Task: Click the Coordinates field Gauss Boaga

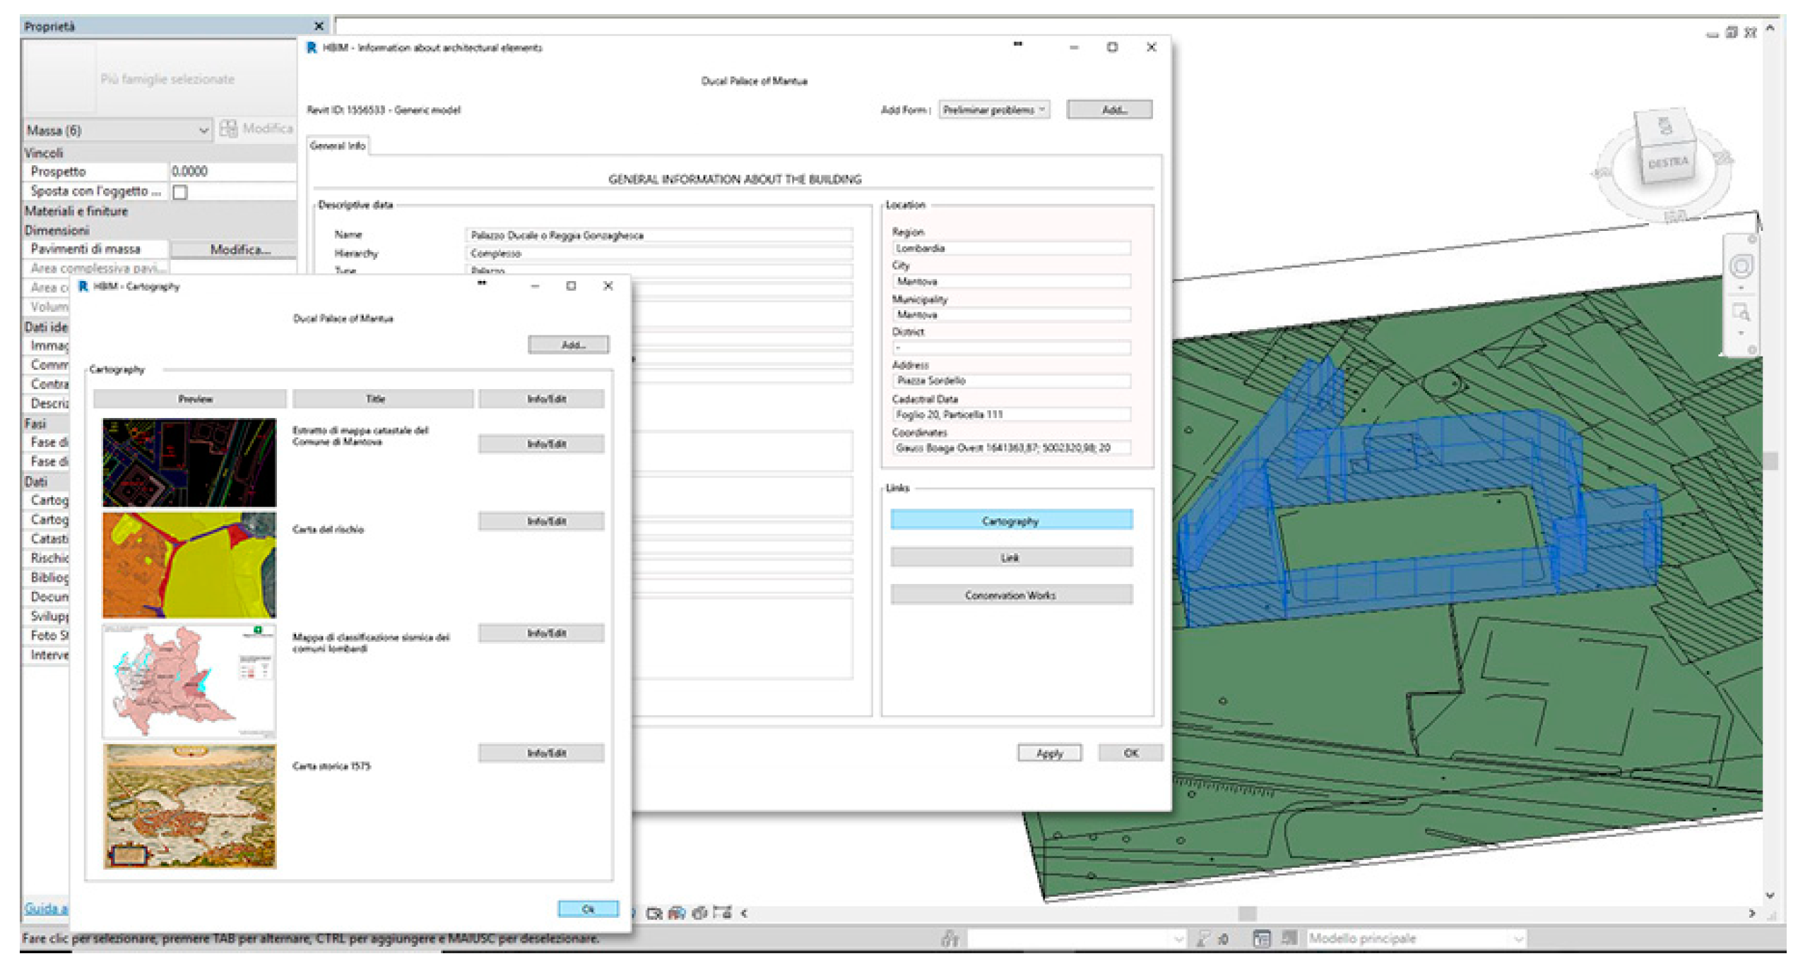Action: (1011, 448)
